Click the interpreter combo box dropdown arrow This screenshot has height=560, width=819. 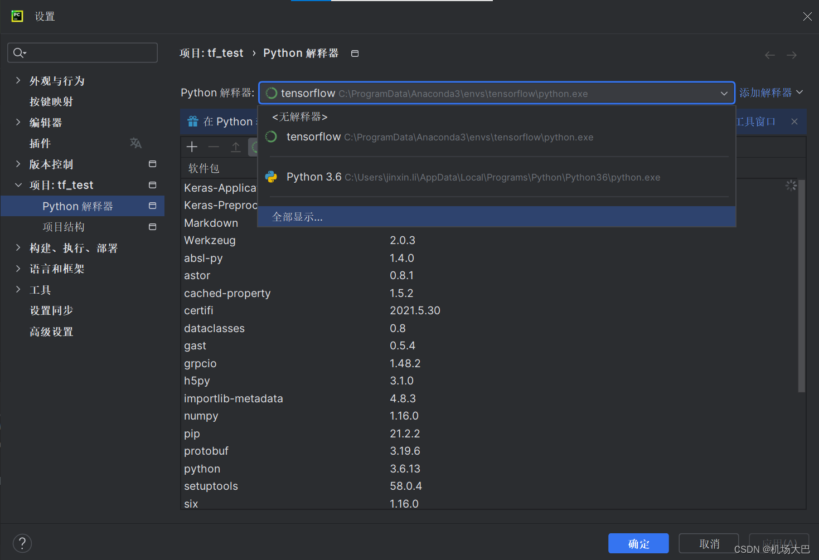point(724,94)
